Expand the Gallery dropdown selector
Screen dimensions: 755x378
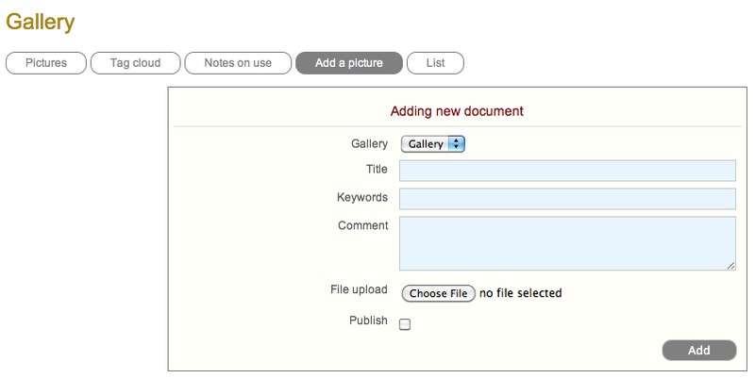(433, 144)
